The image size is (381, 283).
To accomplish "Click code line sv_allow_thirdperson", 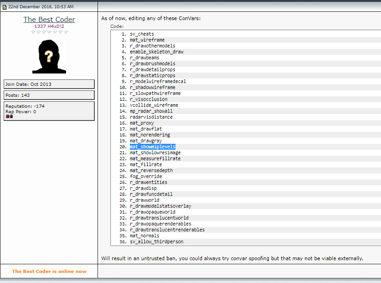I will (x=156, y=242).
